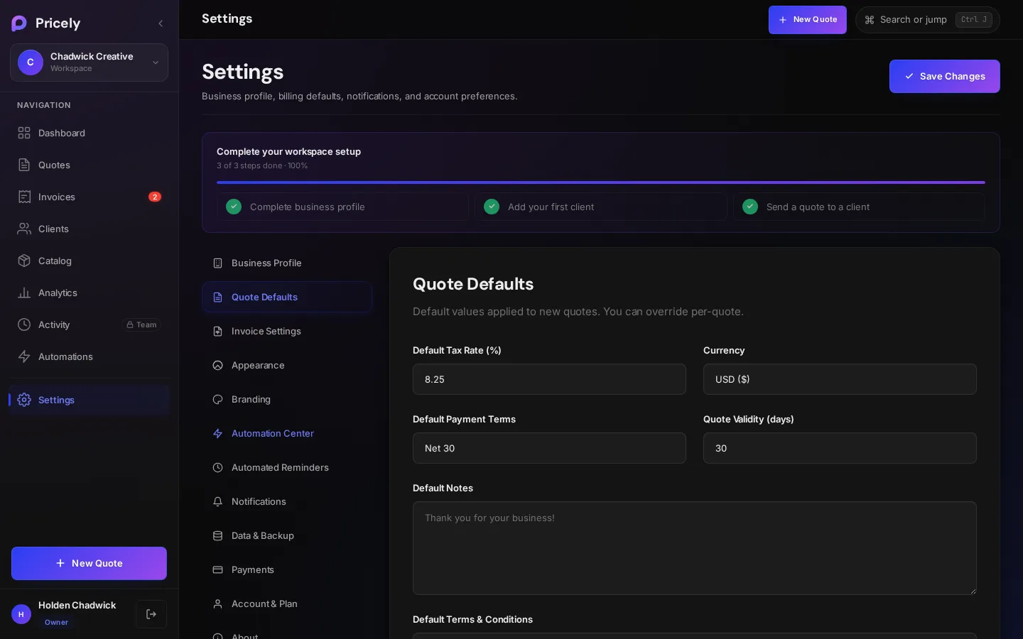The image size is (1023, 639).
Task: Open the Invoice Settings tab
Action: (x=287, y=331)
